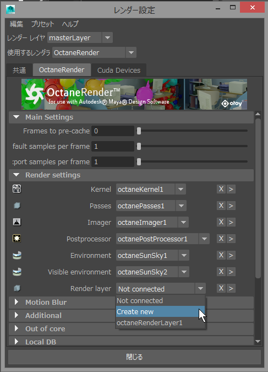
Task: Disconnect Postprocessor with its X button
Action: tap(221, 239)
